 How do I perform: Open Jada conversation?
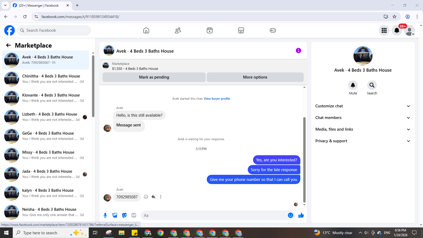click(45, 174)
